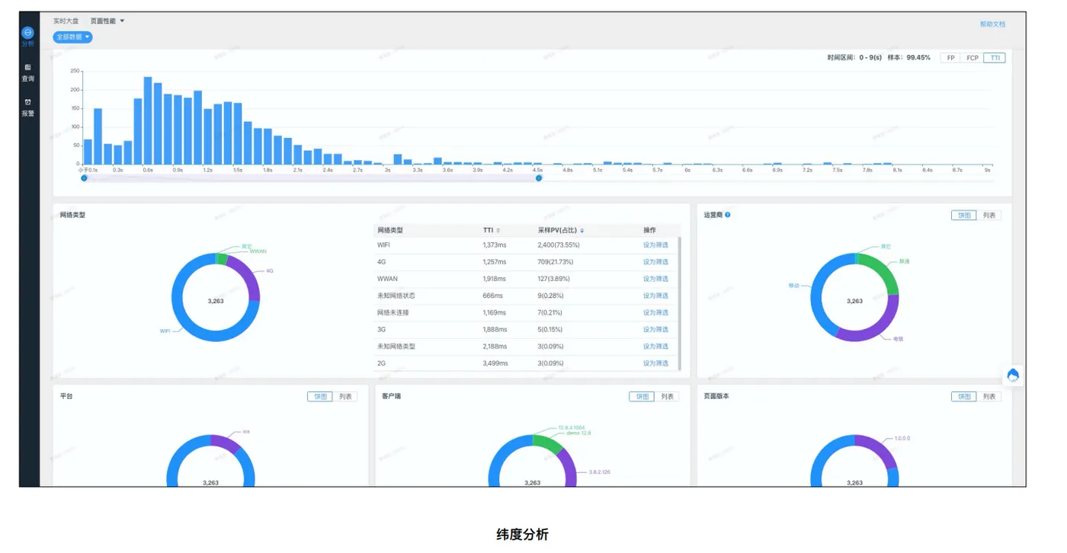Image resolution: width=1067 pixels, height=553 pixels.
Task: Click the 联通 label on 运营商 donut
Action: 905,261
